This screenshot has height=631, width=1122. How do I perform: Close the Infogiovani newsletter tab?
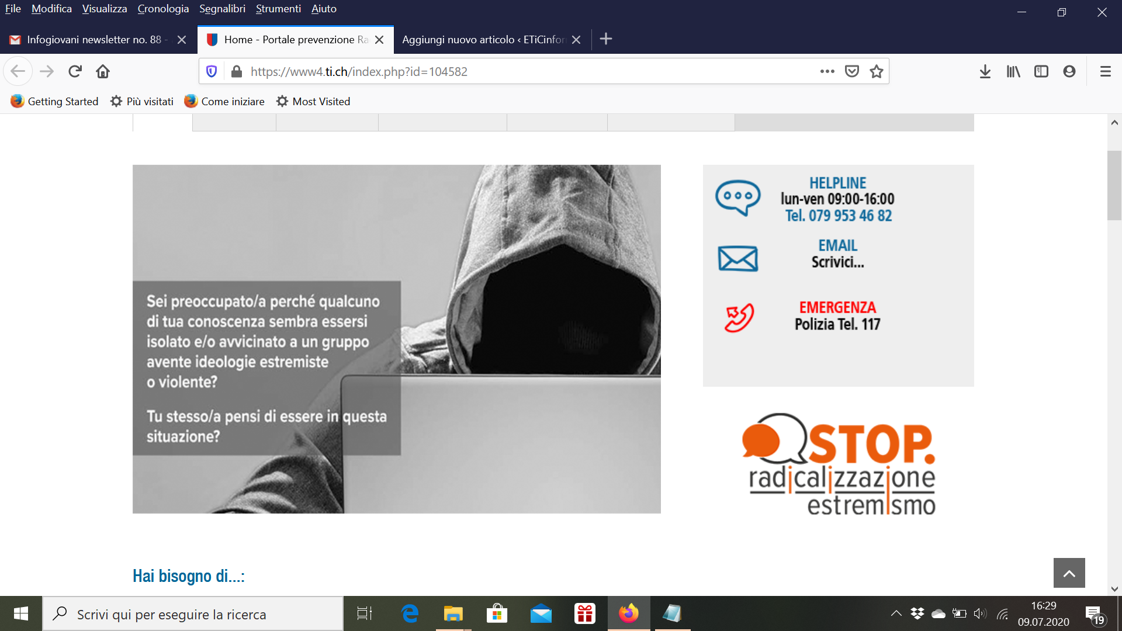click(182, 40)
